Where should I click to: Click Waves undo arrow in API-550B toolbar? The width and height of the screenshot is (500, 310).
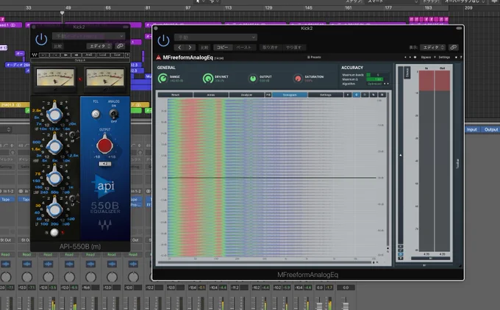tap(44, 55)
